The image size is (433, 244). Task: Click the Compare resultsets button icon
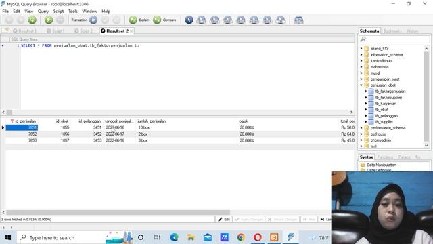[157, 20]
